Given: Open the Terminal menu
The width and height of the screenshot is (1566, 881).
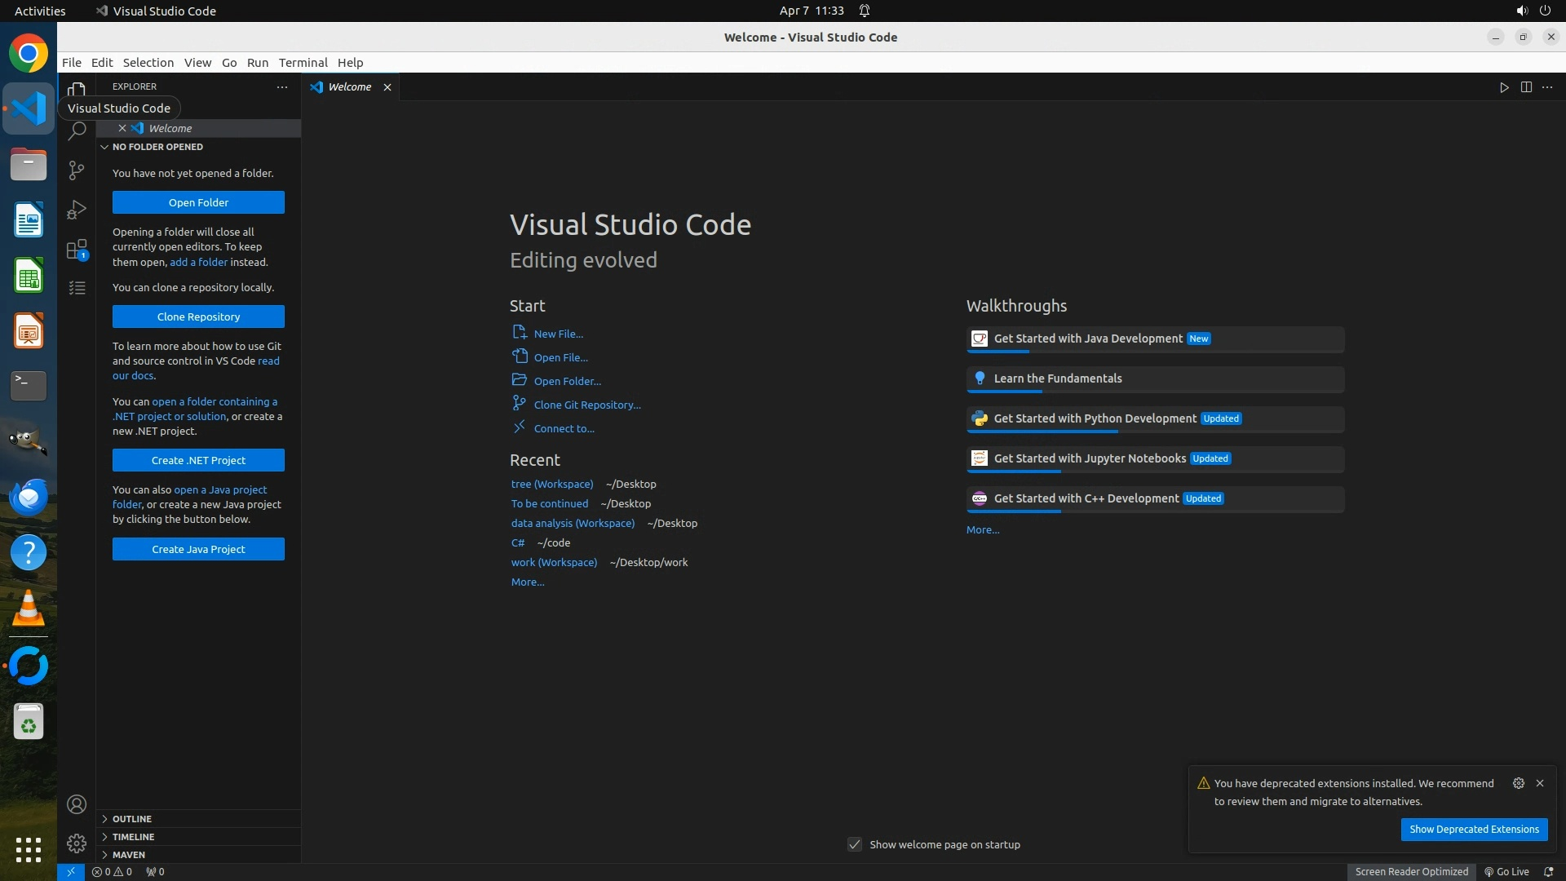Looking at the screenshot, I should [303, 63].
